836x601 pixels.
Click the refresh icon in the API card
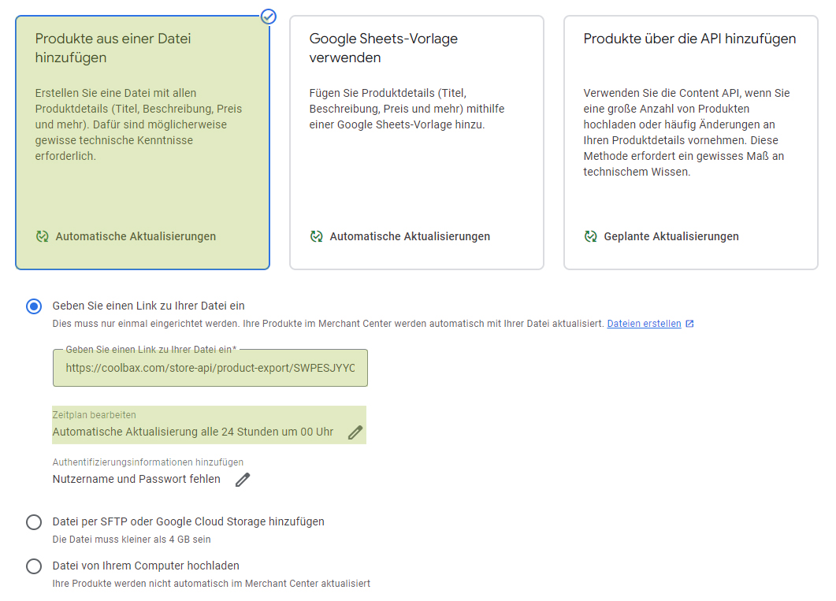(591, 236)
